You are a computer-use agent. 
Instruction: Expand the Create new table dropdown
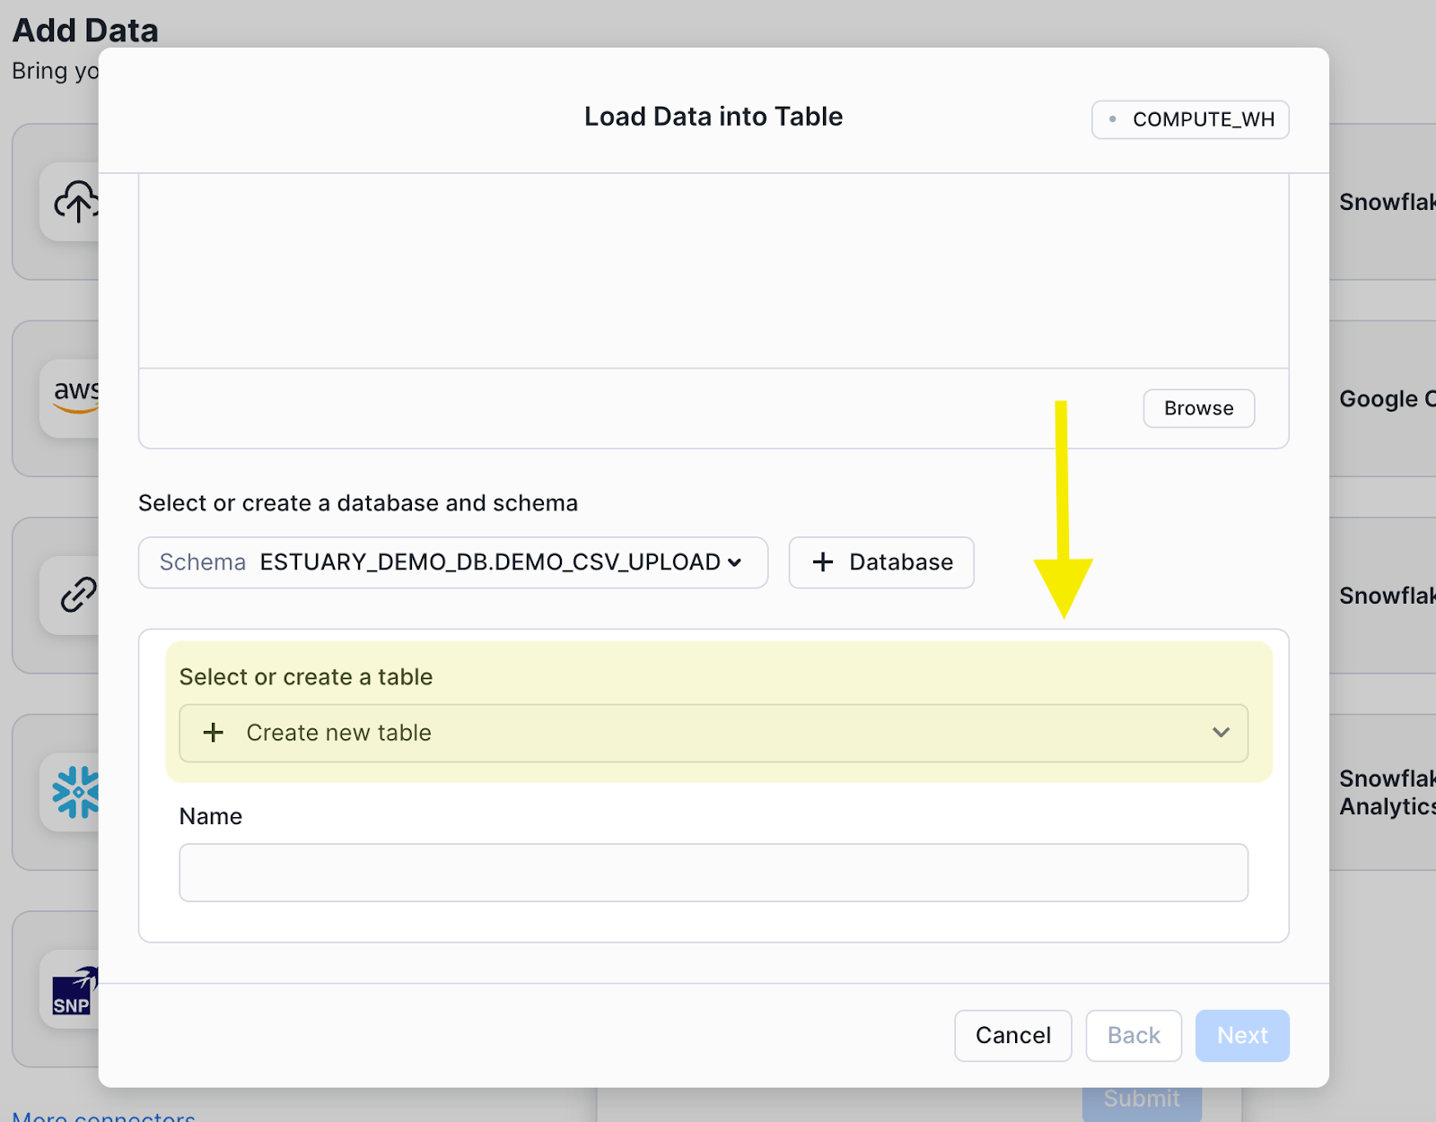(x=1221, y=733)
